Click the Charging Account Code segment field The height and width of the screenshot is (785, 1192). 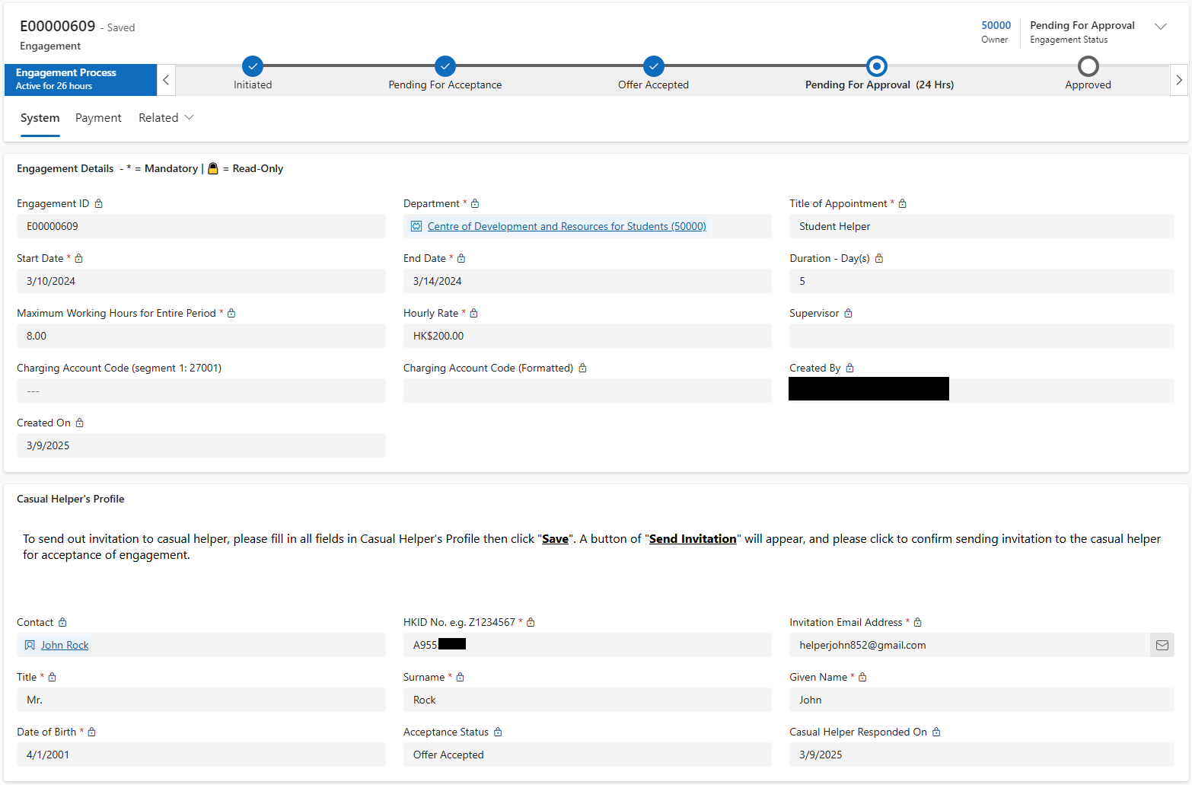(201, 391)
